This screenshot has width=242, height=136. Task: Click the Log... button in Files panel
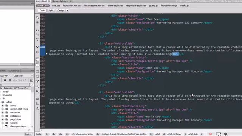pyautogui.click(x=28, y=134)
